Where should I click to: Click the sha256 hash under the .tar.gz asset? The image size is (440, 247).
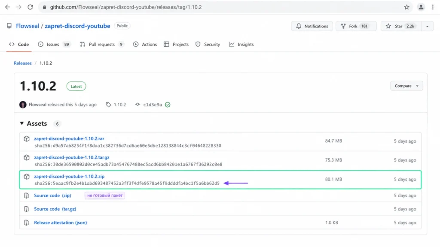click(x=128, y=164)
